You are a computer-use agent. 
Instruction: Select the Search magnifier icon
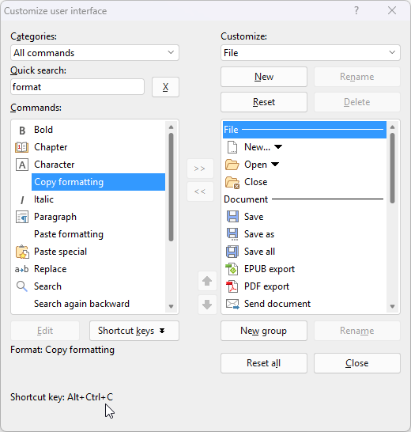pyautogui.click(x=22, y=286)
